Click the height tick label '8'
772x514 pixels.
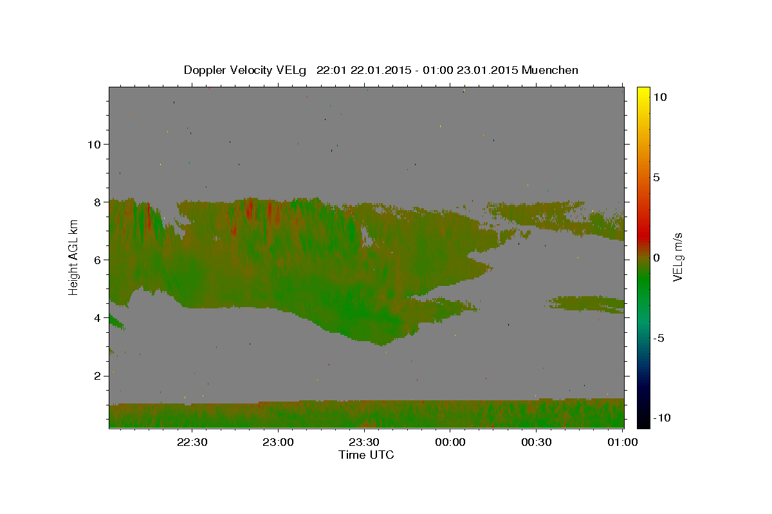click(98, 202)
